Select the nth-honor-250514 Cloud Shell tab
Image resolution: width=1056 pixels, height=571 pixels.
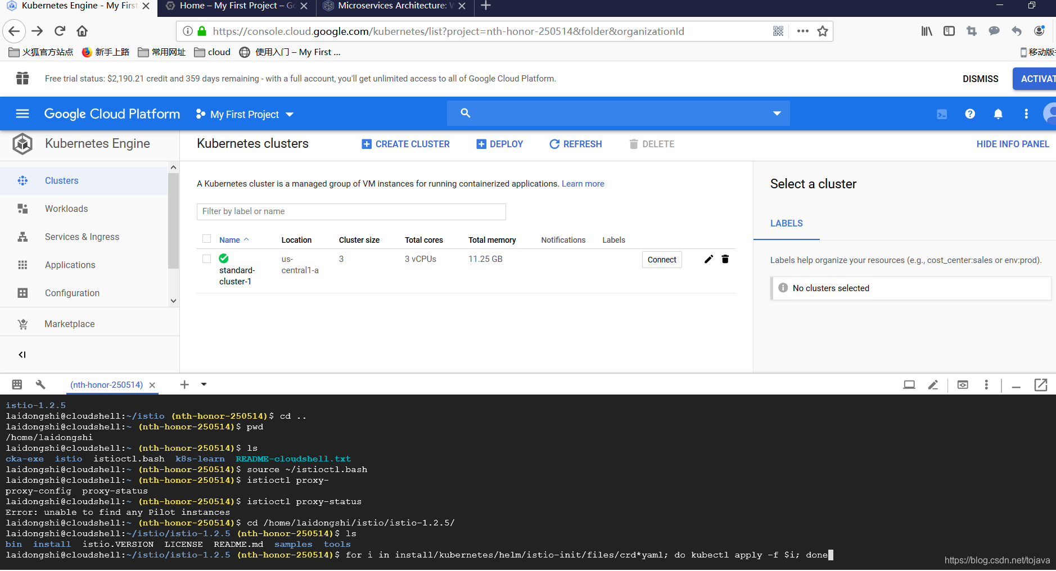coord(106,385)
